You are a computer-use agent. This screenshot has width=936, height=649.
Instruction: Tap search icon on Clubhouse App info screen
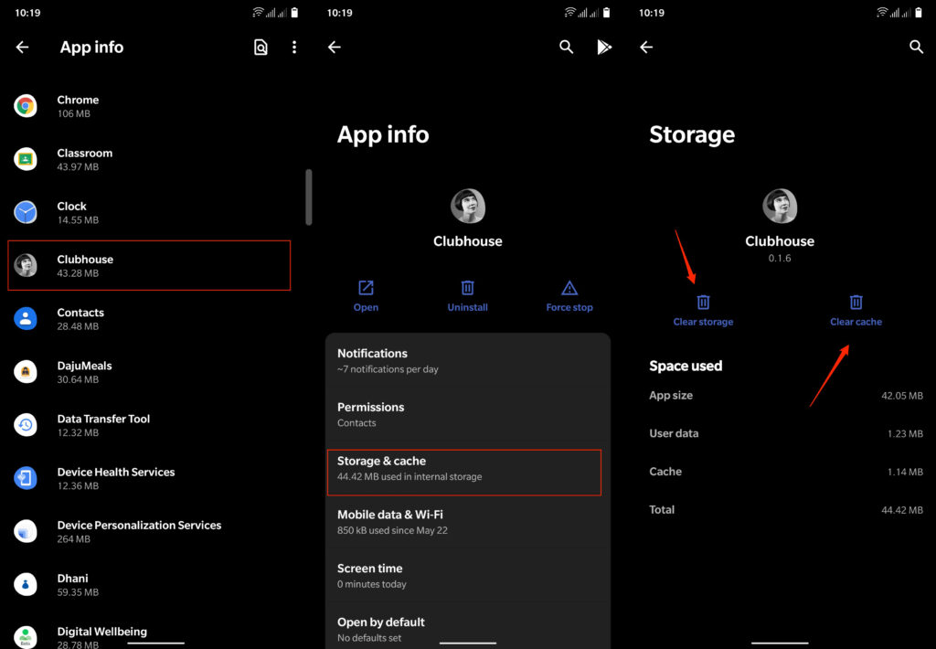click(x=567, y=48)
